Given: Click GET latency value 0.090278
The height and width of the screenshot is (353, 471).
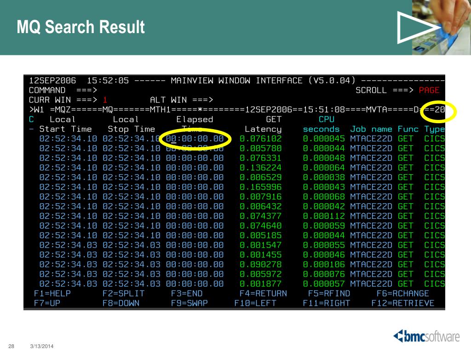Looking at the screenshot, I should pos(260,264).
